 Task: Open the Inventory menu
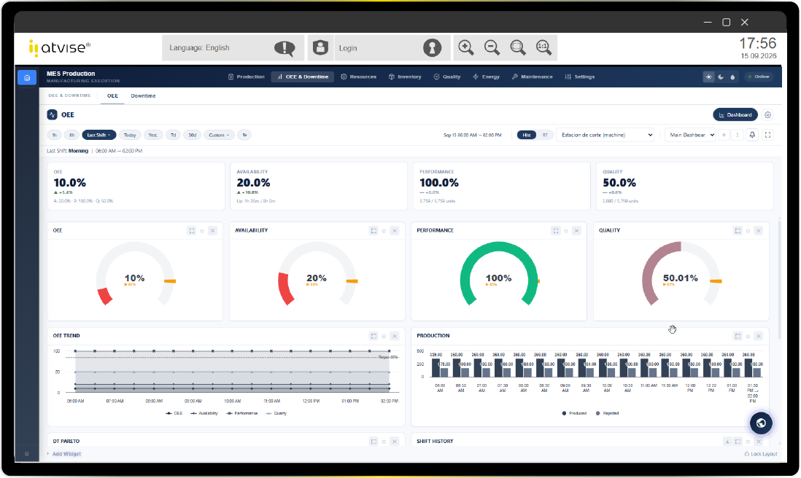pos(405,77)
